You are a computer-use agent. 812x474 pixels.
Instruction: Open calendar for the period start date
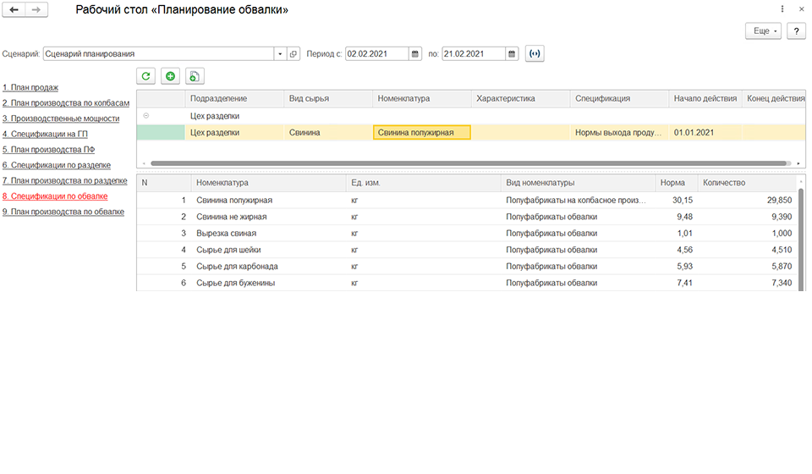tap(414, 54)
